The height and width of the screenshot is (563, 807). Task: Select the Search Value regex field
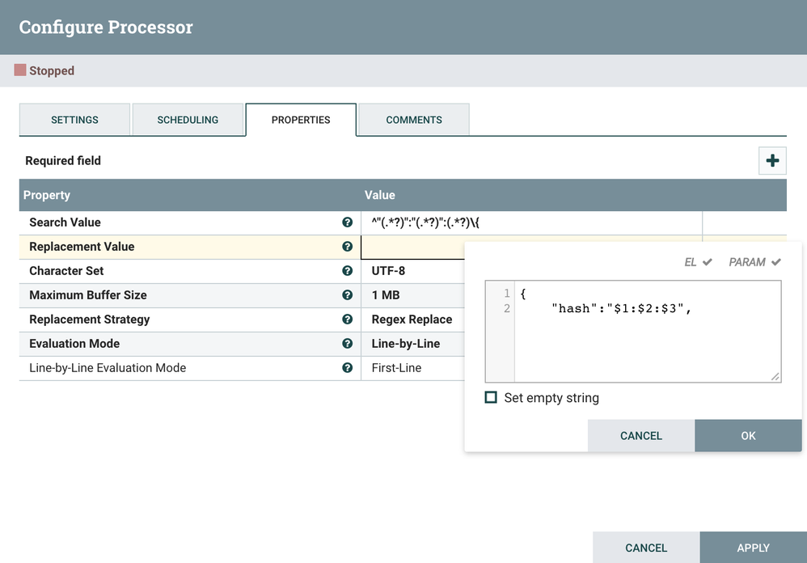point(531,222)
